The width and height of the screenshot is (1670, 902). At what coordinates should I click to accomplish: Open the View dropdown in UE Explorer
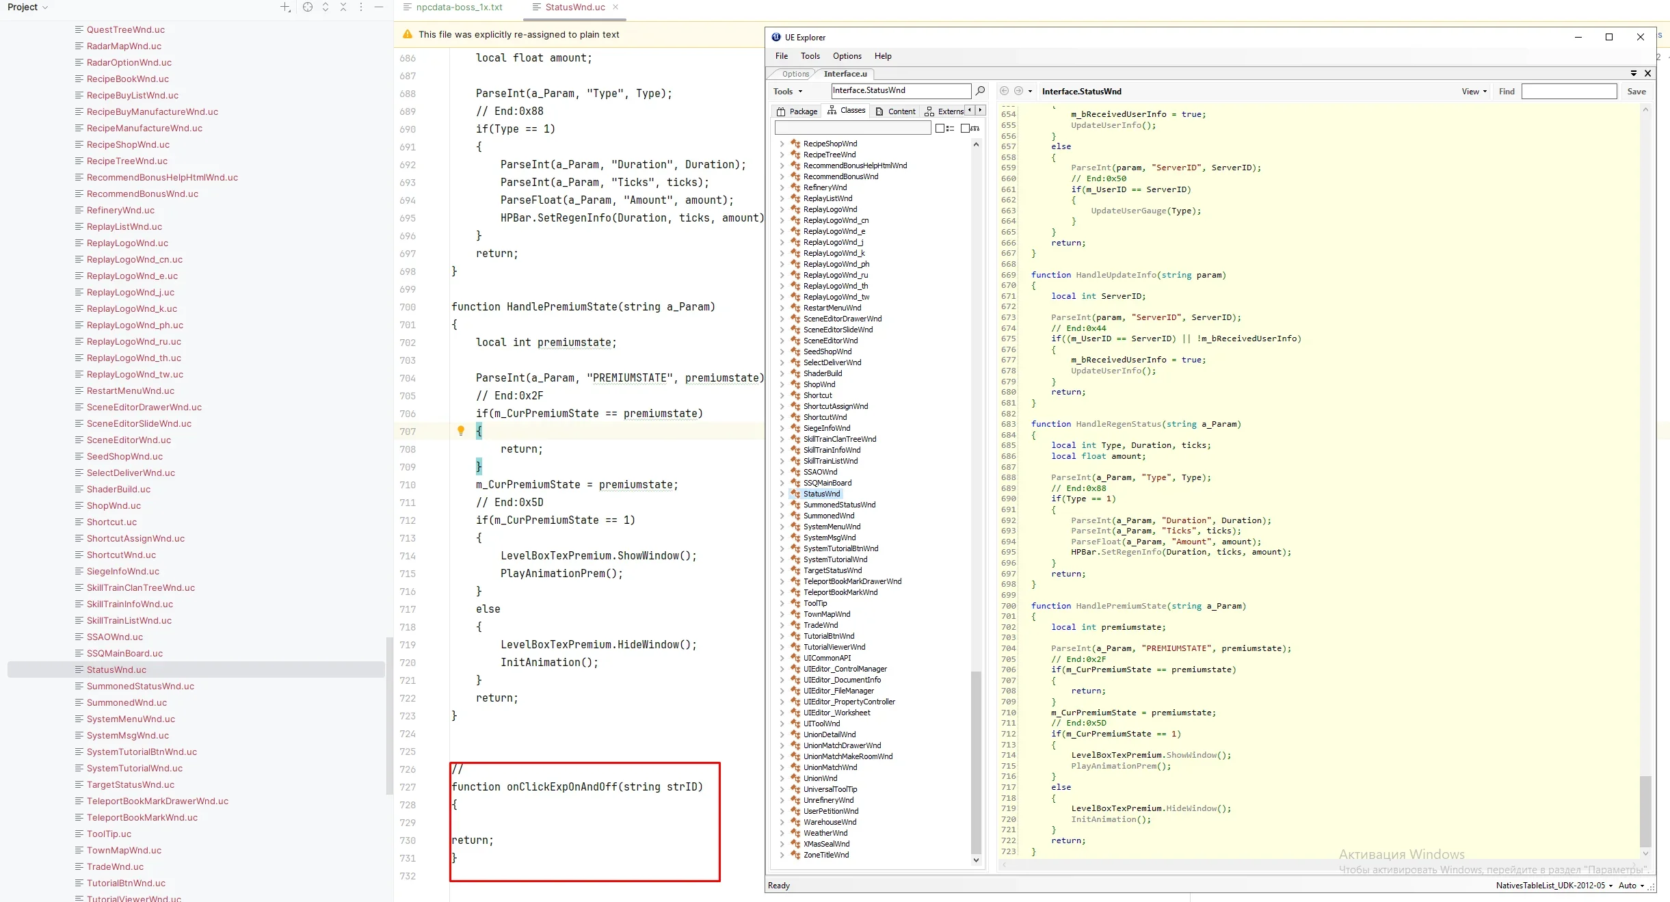1474,91
